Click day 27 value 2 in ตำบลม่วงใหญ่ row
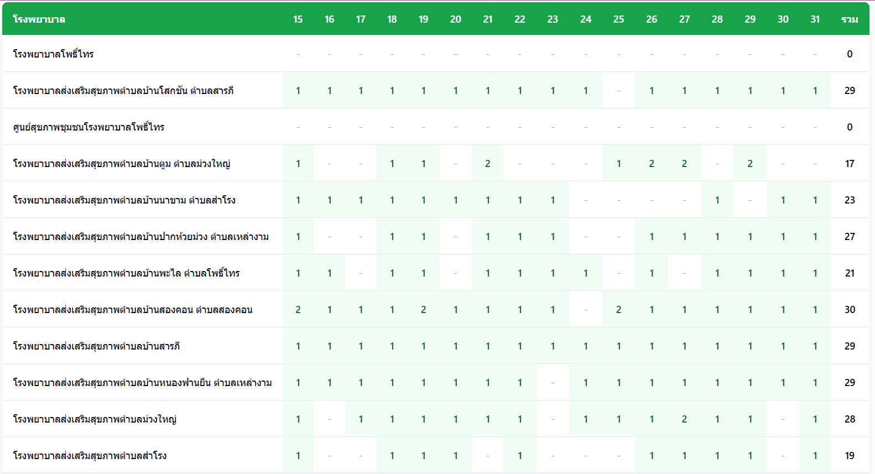The width and height of the screenshot is (875, 474). 684,419
